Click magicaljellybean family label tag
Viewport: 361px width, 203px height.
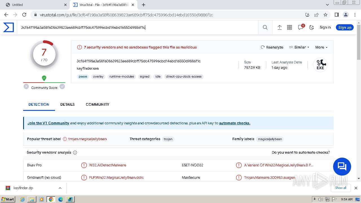pos(270,139)
